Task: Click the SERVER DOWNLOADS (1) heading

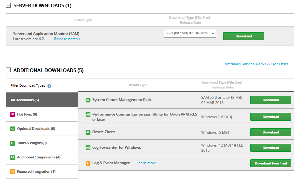Action: (x=42, y=5)
